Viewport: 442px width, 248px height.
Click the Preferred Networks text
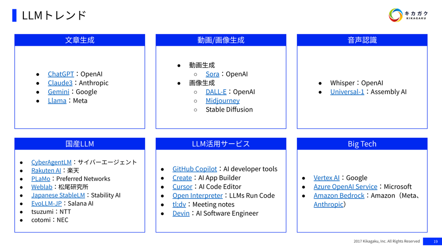tap(83, 179)
